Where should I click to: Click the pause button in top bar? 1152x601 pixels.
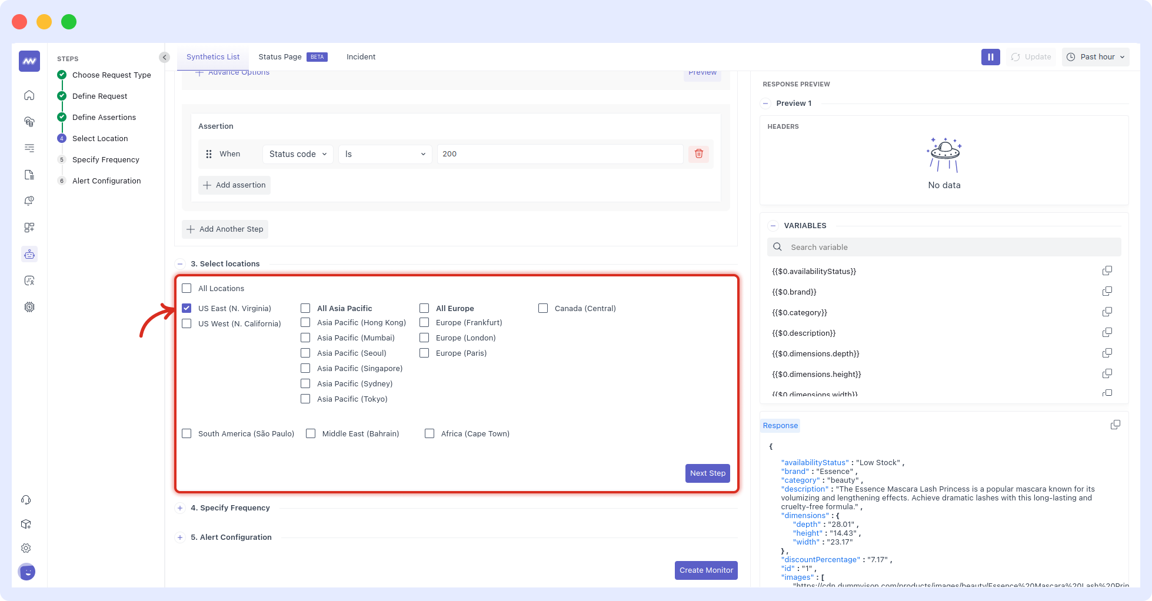pos(990,57)
